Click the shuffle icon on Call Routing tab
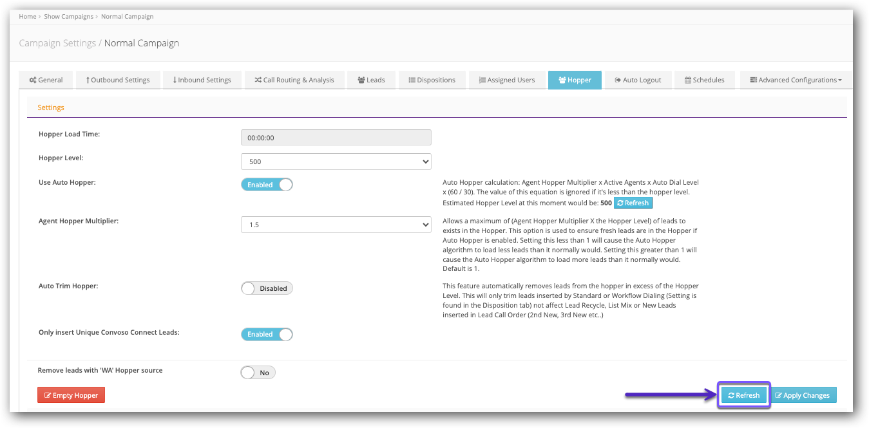This screenshot has height=428, width=869. coord(258,80)
